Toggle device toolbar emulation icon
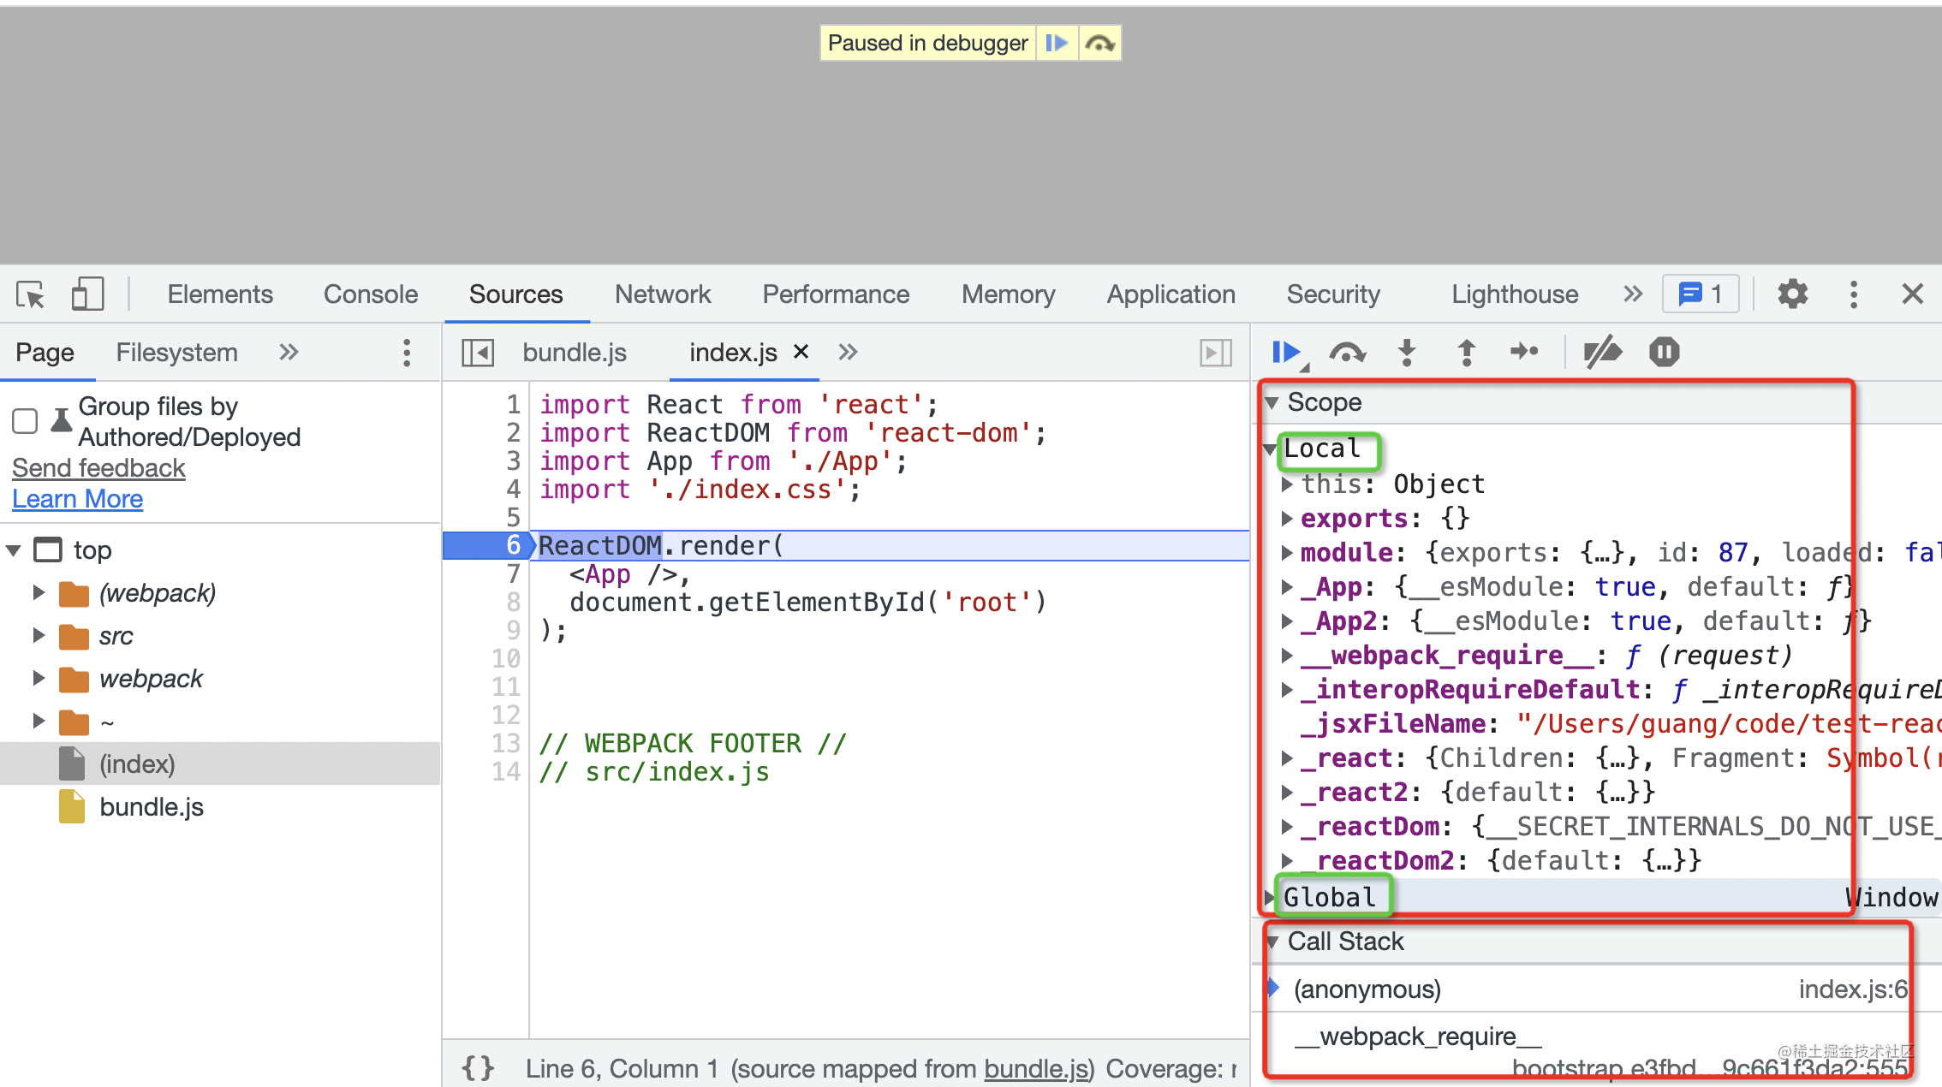This screenshot has height=1087, width=1942. tap(87, 294)
